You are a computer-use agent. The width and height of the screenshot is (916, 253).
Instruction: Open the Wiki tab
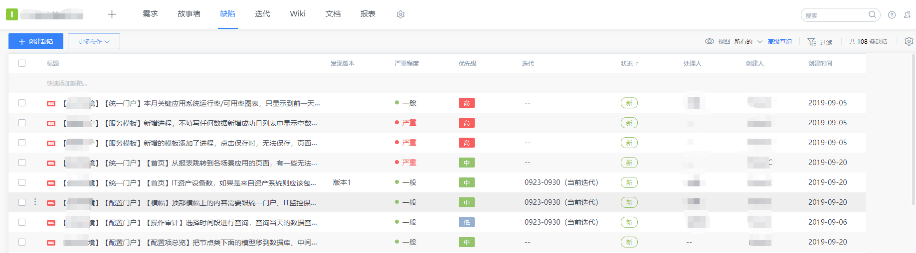pyautogui.click(x=298, y=14)
